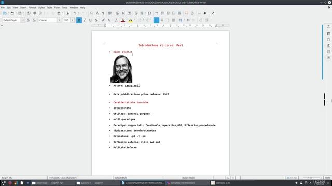This screenshot has width=332, height=186.
Task: Toggle bulleted list
Action: pyautogui.click(x=140, y=20)
